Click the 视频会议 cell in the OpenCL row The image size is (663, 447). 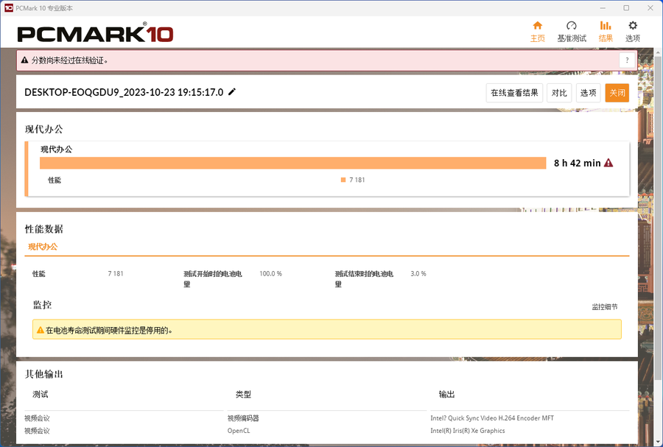pyautogui.click(x=37, y=431)
